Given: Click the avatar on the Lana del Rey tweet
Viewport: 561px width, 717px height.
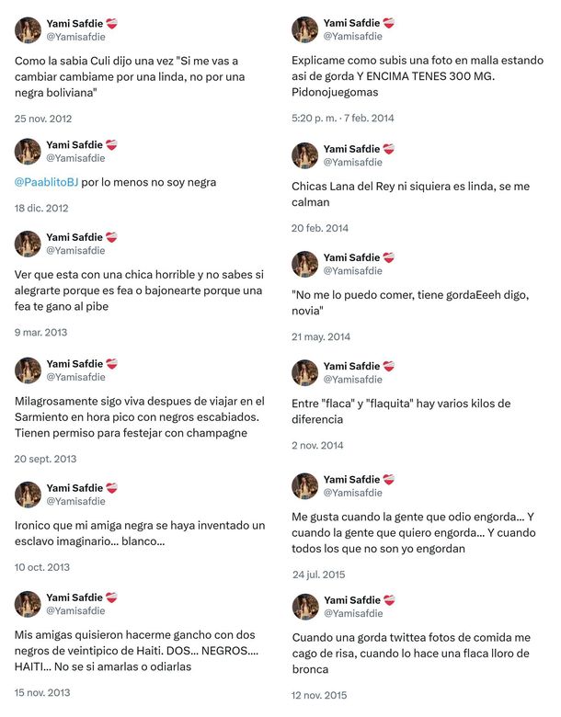Looking at the screenshot, I should point(305,155).
